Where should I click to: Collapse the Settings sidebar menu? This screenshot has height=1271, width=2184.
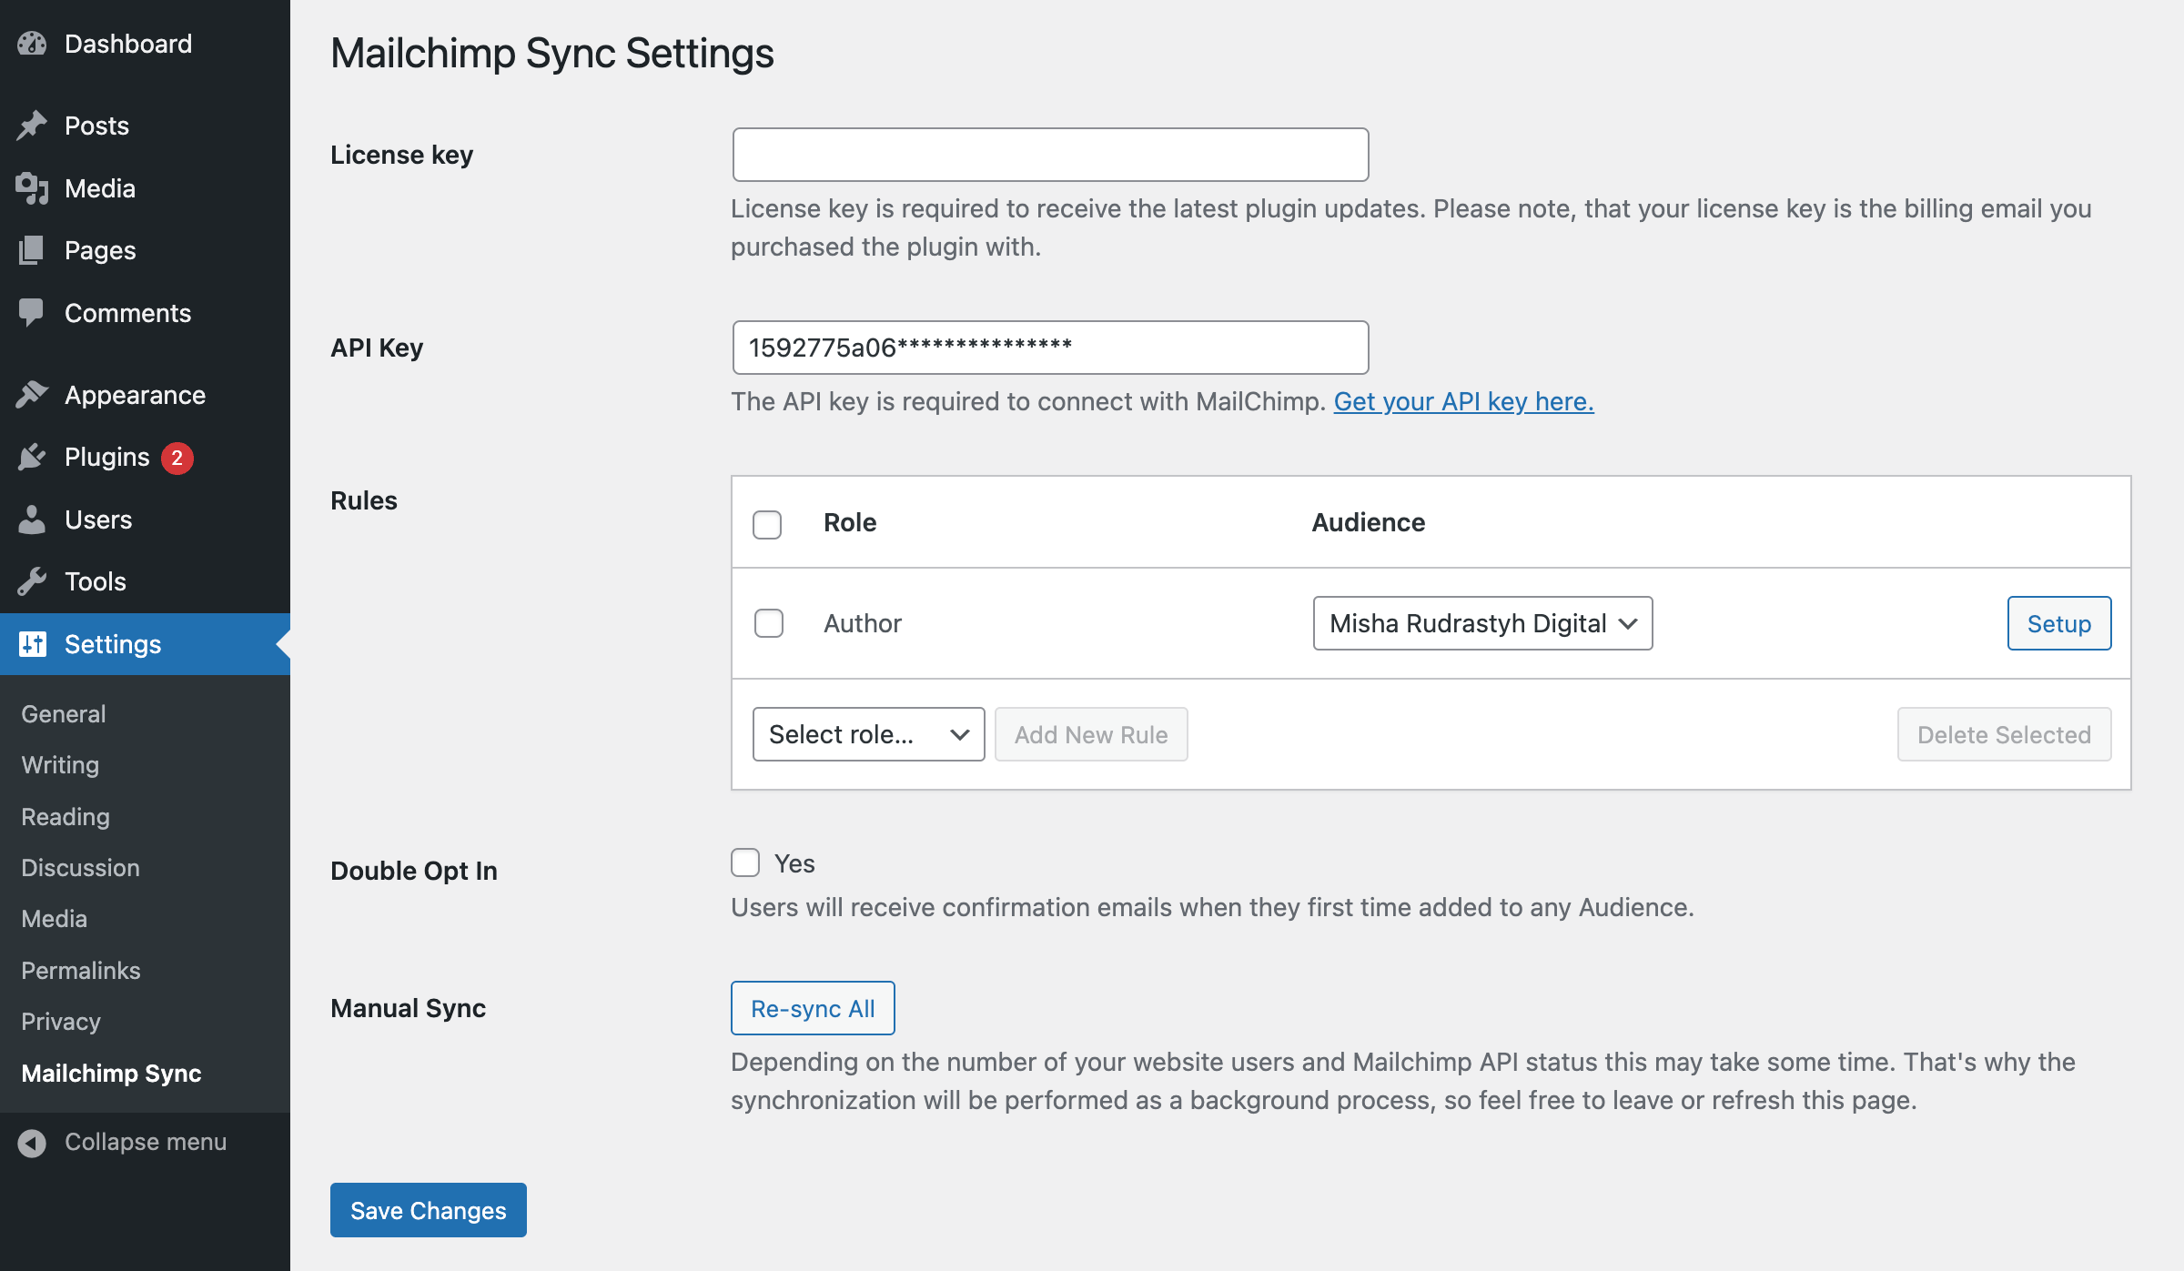144,1141
